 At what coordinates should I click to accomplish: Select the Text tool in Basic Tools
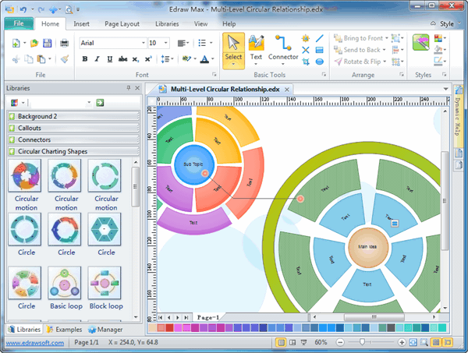pyautogui.click(x=256, y=47)
